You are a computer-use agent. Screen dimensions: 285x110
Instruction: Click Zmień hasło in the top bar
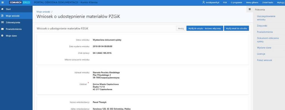point(268,2)
